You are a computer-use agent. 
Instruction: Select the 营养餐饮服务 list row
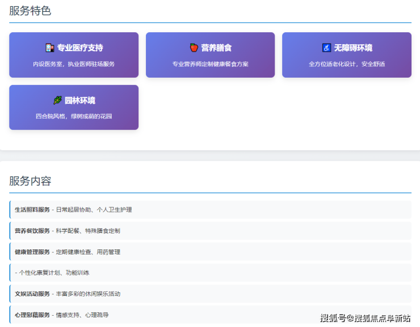tap(210, 231)
